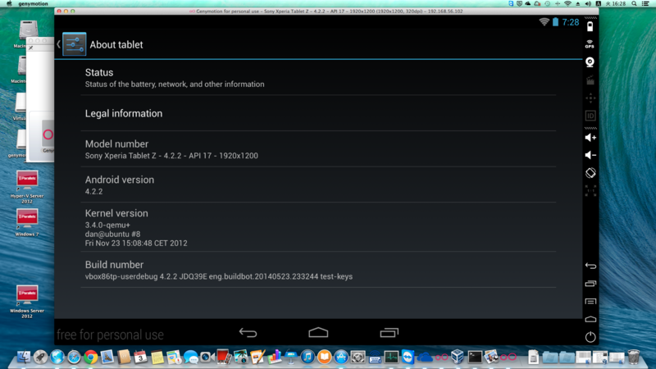Open iBooks from the Dock
656x369 pixels.
324,357
